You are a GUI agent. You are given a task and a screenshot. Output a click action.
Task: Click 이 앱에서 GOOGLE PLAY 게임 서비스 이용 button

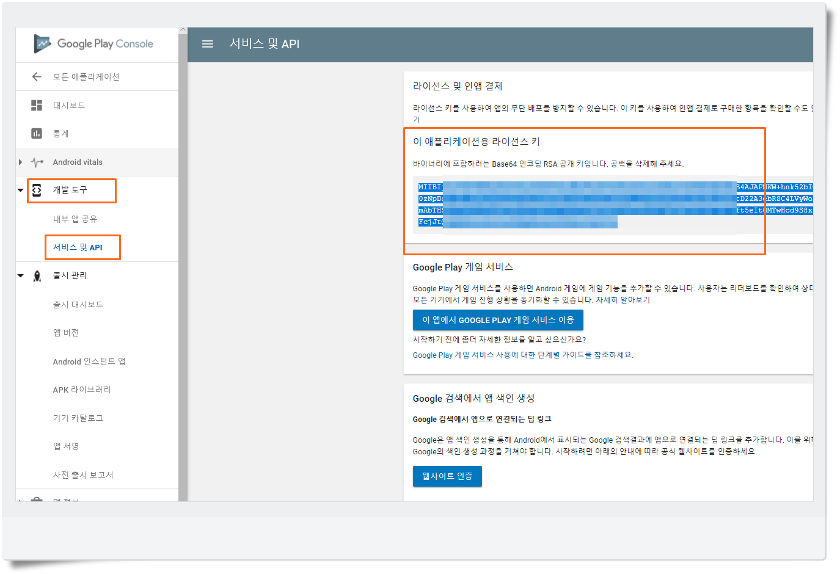click(498, 320)
